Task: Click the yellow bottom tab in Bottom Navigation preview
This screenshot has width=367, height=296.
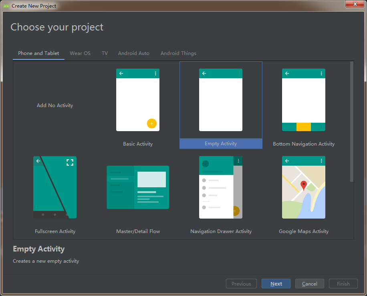Action: [x=303, y=127]
